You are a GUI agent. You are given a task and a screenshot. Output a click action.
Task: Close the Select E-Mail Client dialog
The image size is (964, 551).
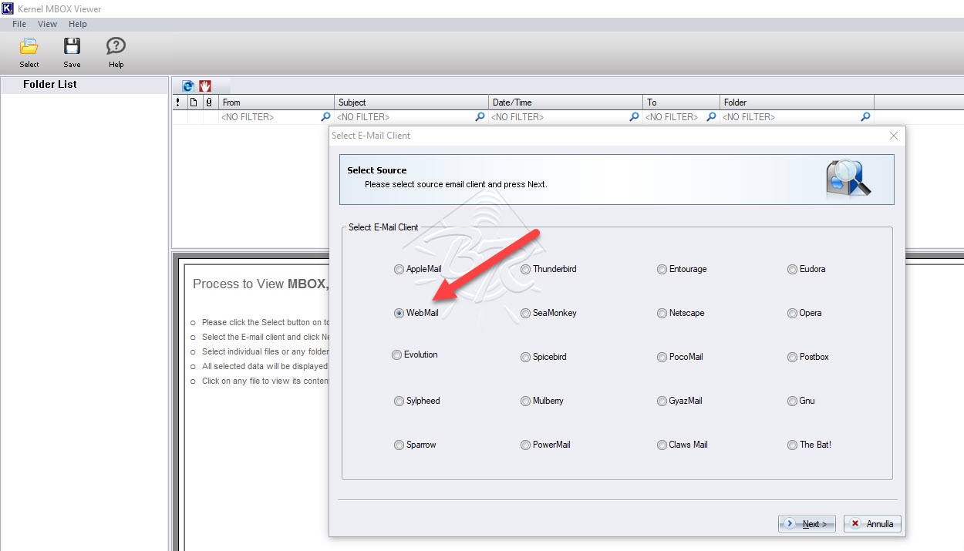pos(894,136)
